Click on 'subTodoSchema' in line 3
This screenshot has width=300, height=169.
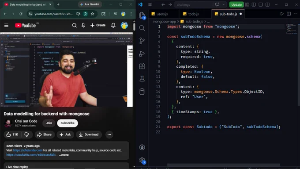pos(195,36)
